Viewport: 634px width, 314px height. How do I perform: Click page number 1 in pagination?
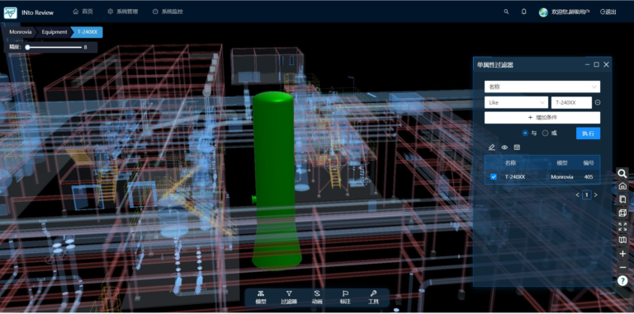pos(587,195)
